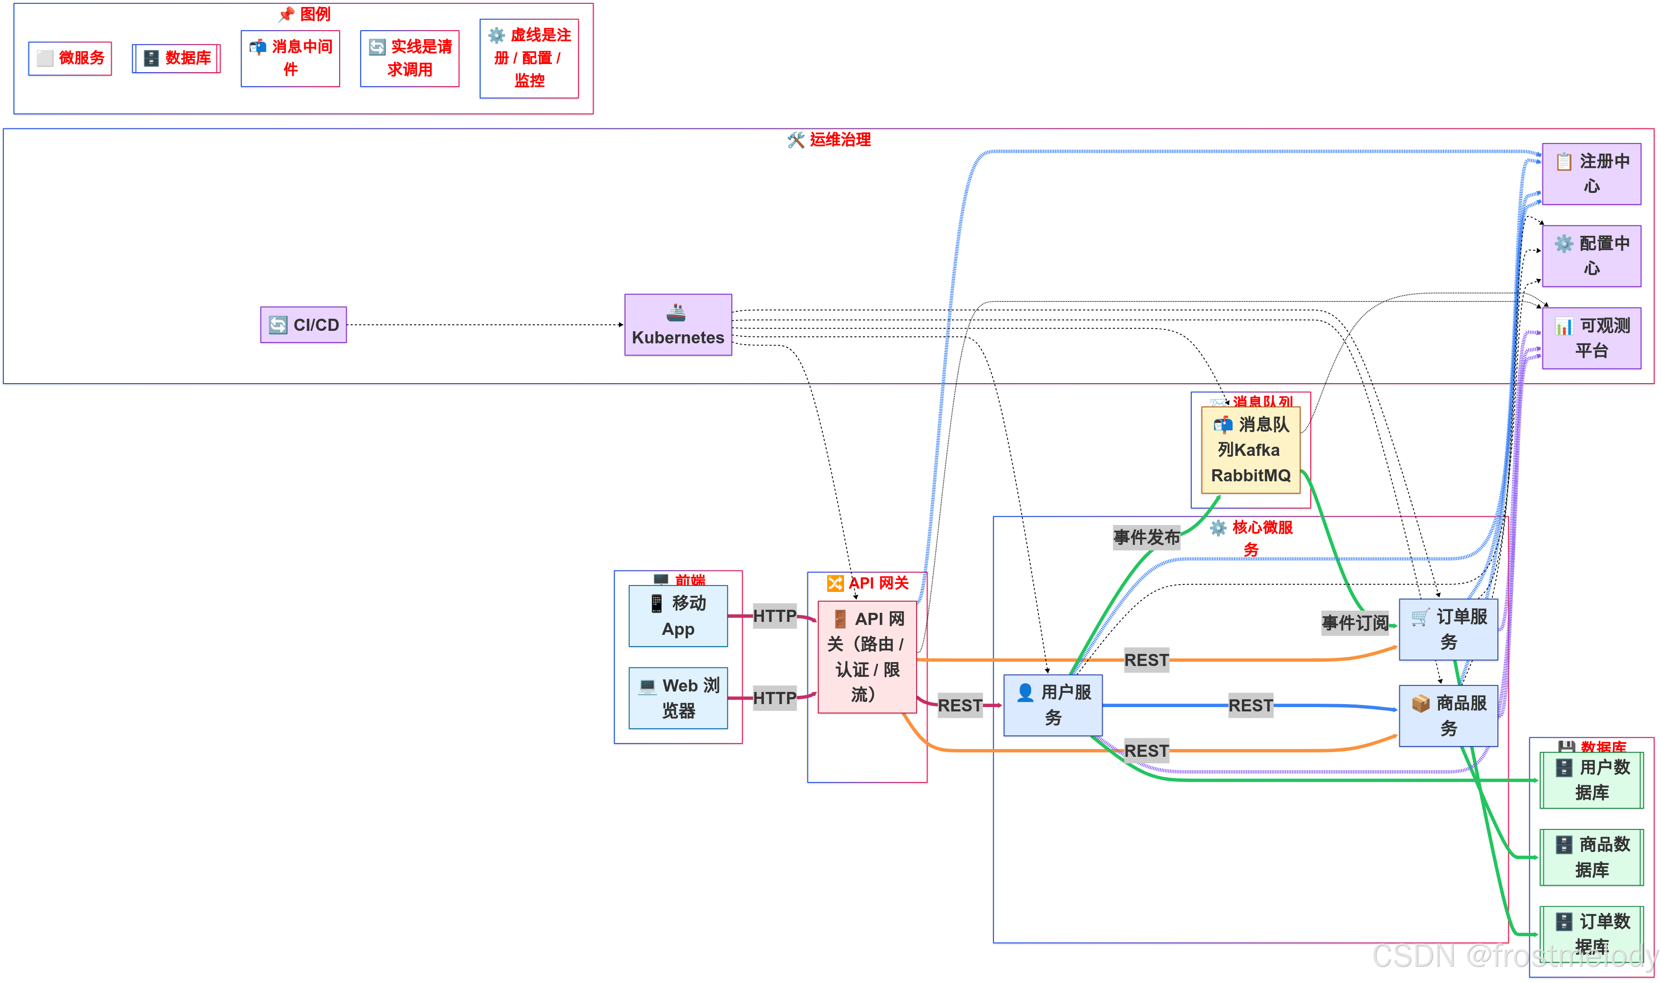Click the 运维治理 group title
This screenshot has width=1661, height=983.
pos(839,140)
